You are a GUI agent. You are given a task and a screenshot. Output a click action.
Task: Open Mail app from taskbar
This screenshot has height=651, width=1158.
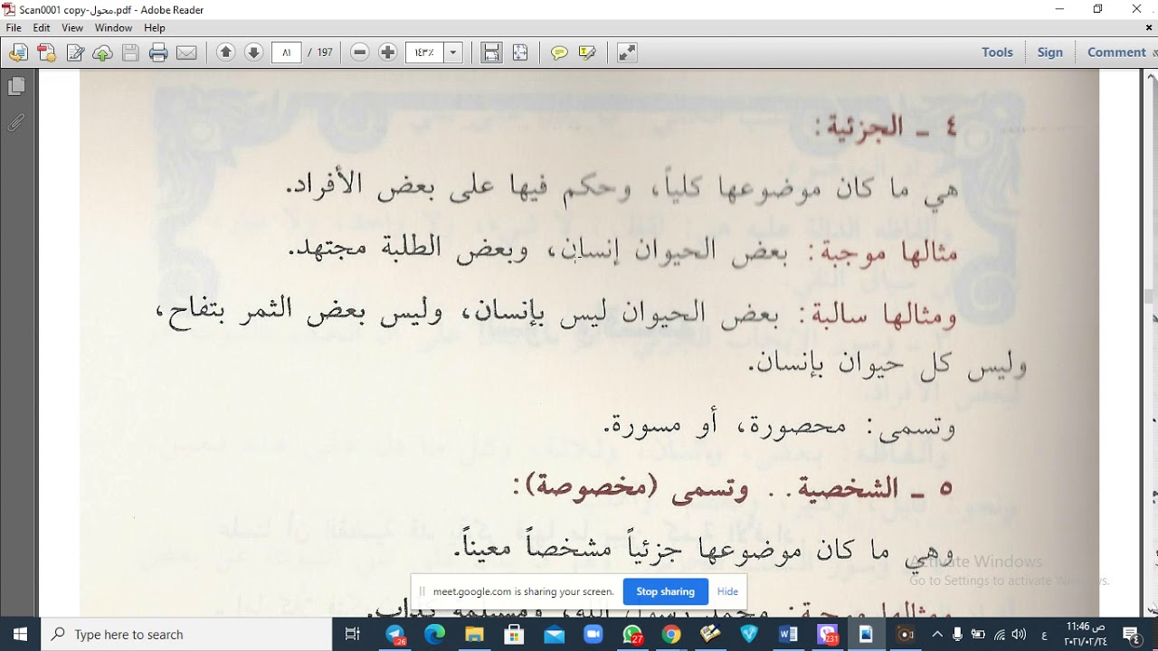(x=553, y=634)
